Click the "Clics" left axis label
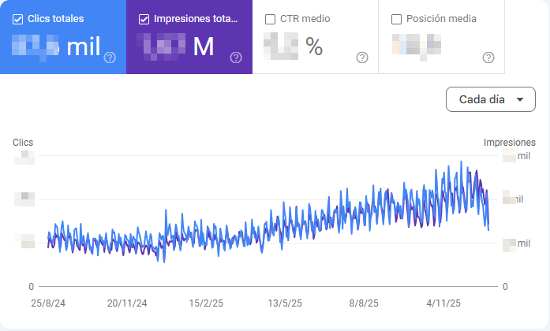Viewport: 550px width, 331px height. pyautogui.click(x=23, y=143)
